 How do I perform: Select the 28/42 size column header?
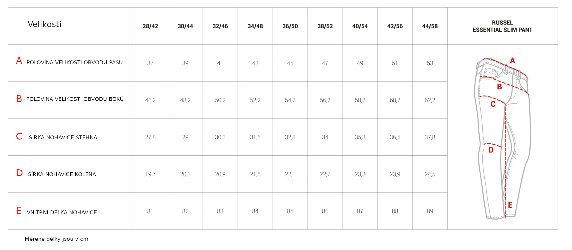pyautogui.click(x=150, y=26)
